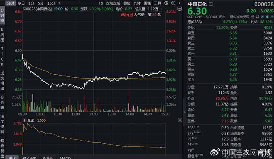Select the 分时 period tab

[x=10, y=3]
